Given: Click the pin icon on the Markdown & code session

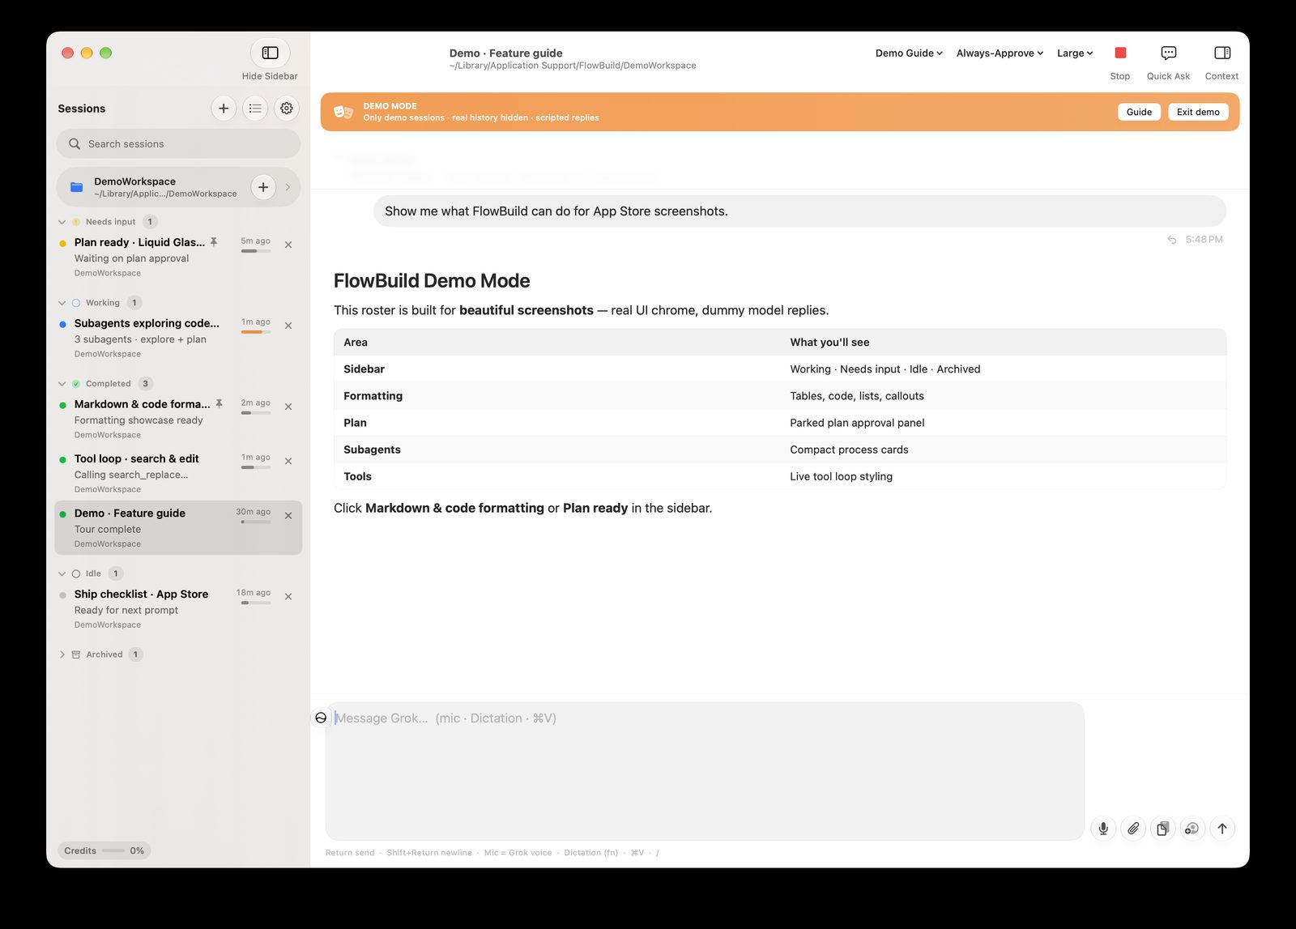Looking at the screenshot, I should pyautogui.click(x=219, y=404).
